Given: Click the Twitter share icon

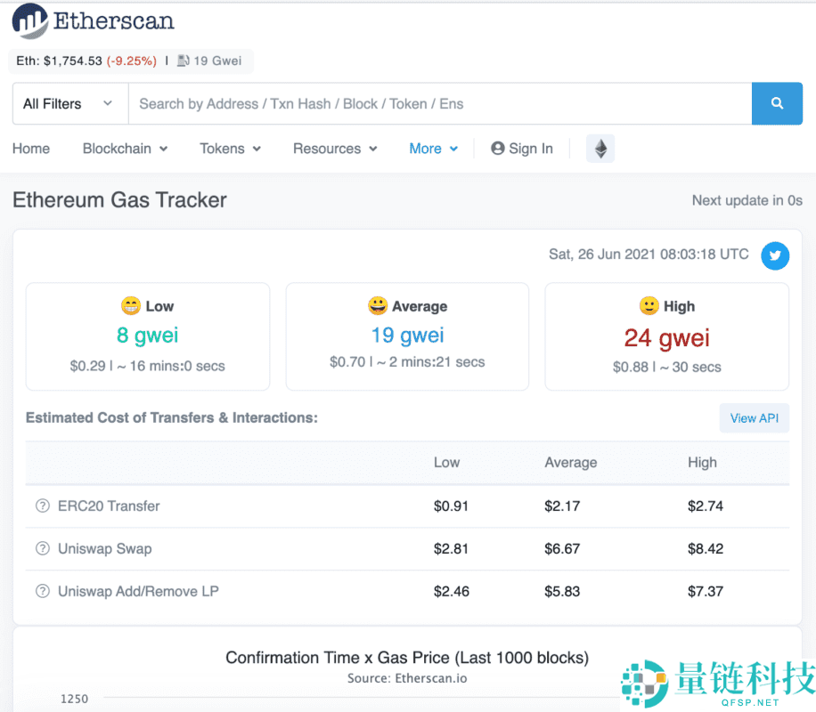Looking at the screenshot, I should tap(774, 256).
